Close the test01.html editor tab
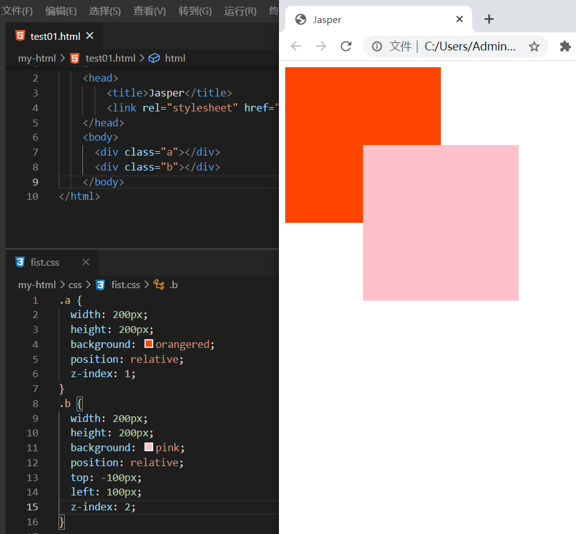576x534 pixels. 90,36
